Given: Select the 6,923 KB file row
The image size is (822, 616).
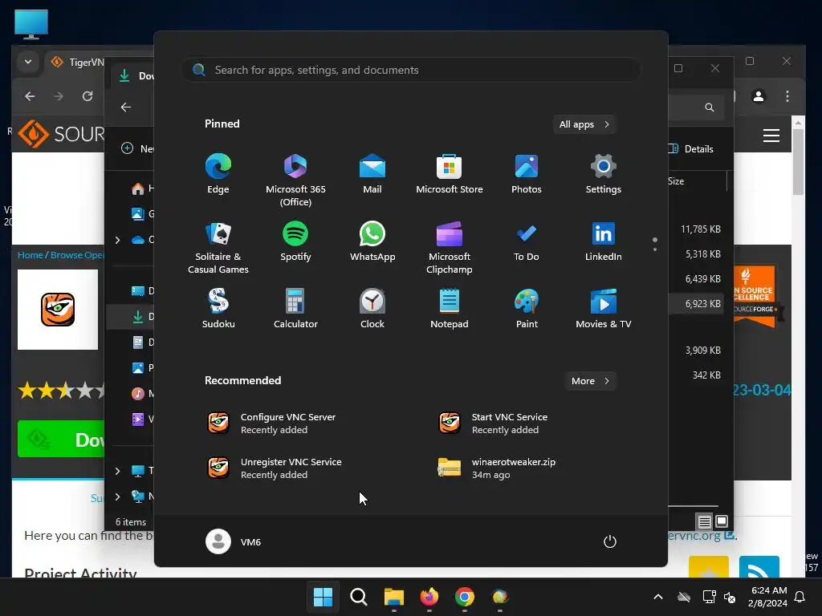Looking at the screenshot, I should click(x=698, y=304).
